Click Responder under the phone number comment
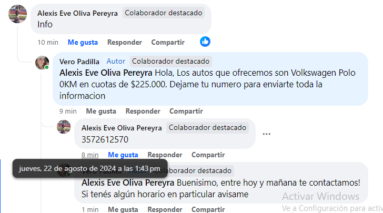This screenshot has width=383, height=213. click(x=165, y=155)
